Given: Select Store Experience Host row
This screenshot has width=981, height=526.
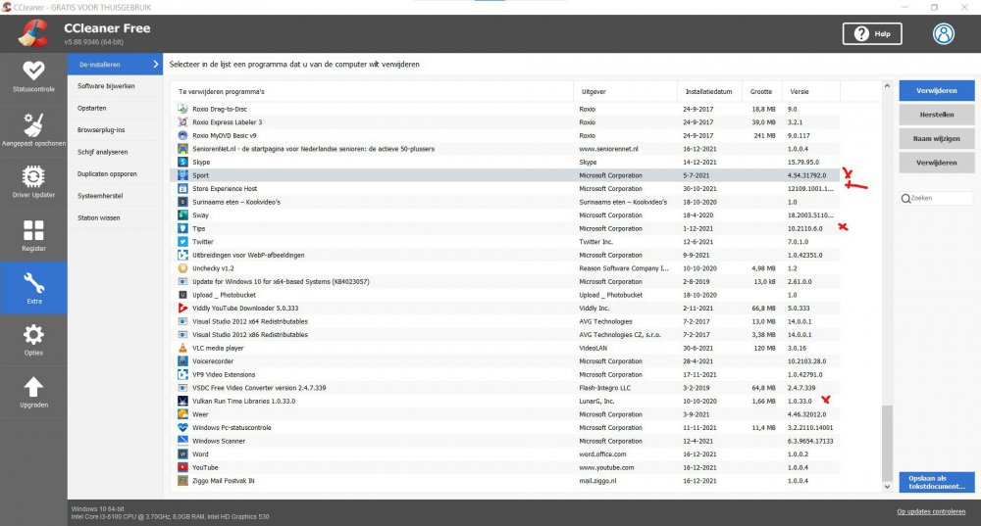Looking at the screenshot, I should 505,189.
